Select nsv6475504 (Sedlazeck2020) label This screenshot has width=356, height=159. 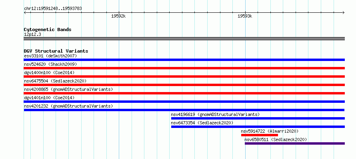coord(55,81)
